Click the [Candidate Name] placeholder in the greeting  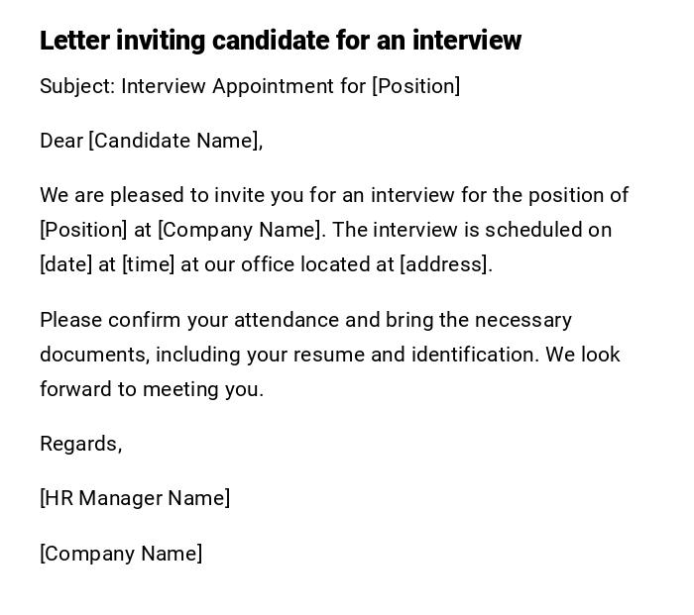(x=174, y=141)
